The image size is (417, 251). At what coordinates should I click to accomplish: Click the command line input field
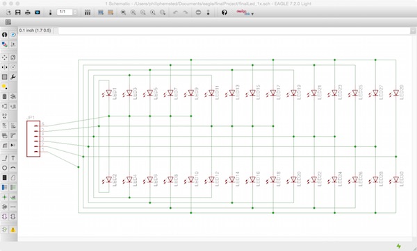234,31
